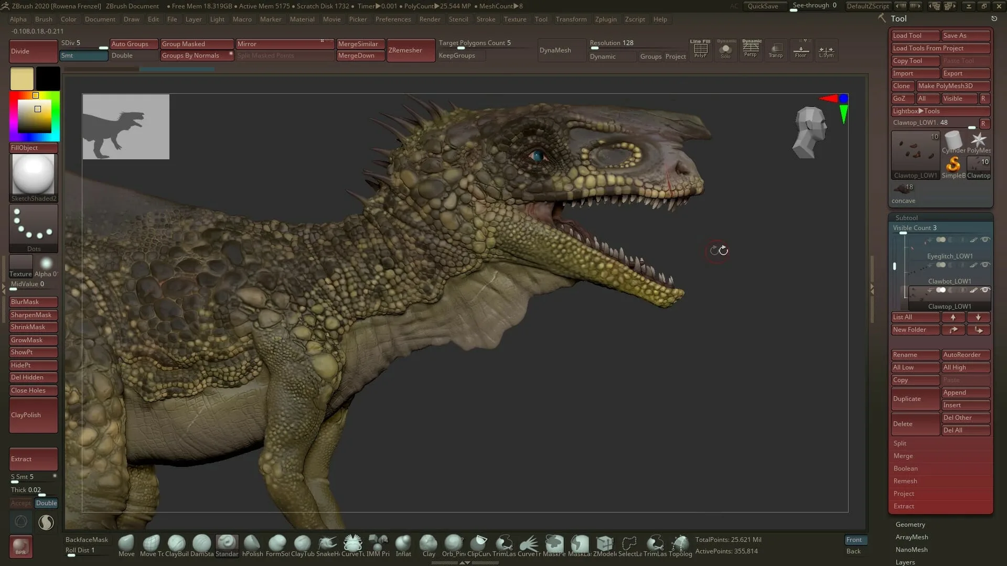Screen dimensions: 1007x566
Task: Enable the Smt toggle beside Divide
Action: coord(83,55)
